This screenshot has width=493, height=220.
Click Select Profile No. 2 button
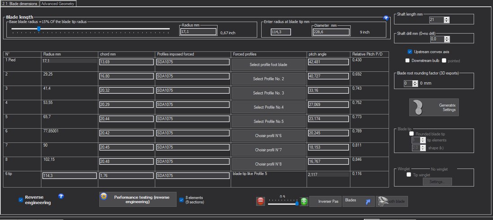[268, 78]
